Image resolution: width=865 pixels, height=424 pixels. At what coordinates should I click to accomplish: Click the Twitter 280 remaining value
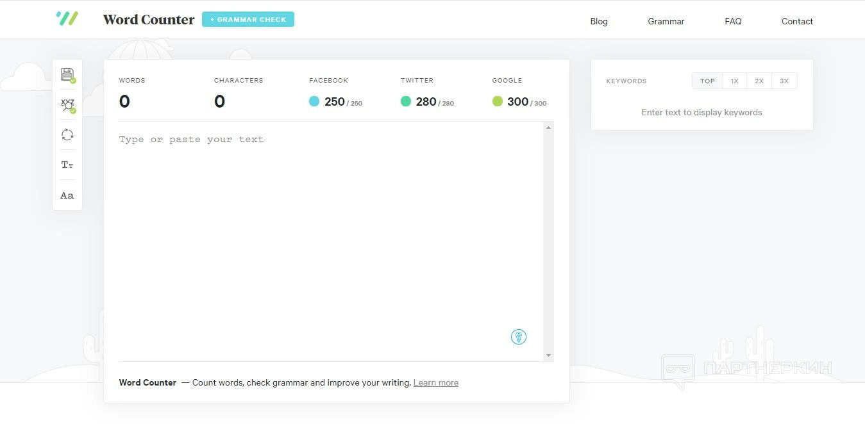coord(426,102)
